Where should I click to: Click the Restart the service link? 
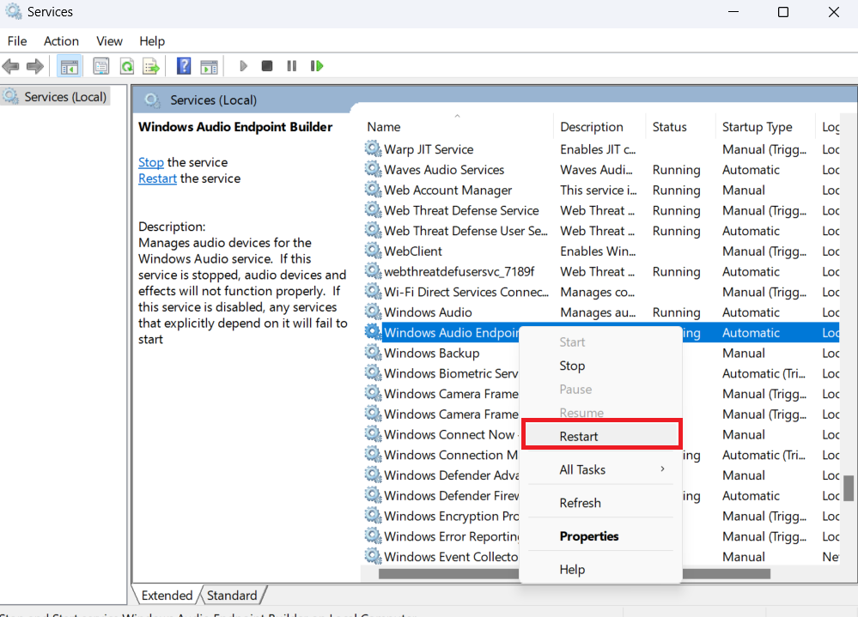157,178
